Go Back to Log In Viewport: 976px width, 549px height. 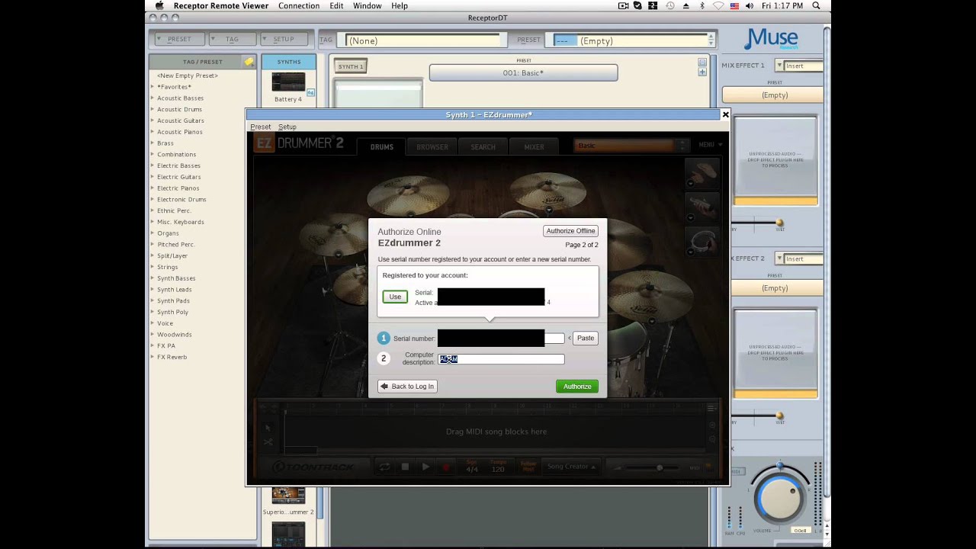click(407, 387)
